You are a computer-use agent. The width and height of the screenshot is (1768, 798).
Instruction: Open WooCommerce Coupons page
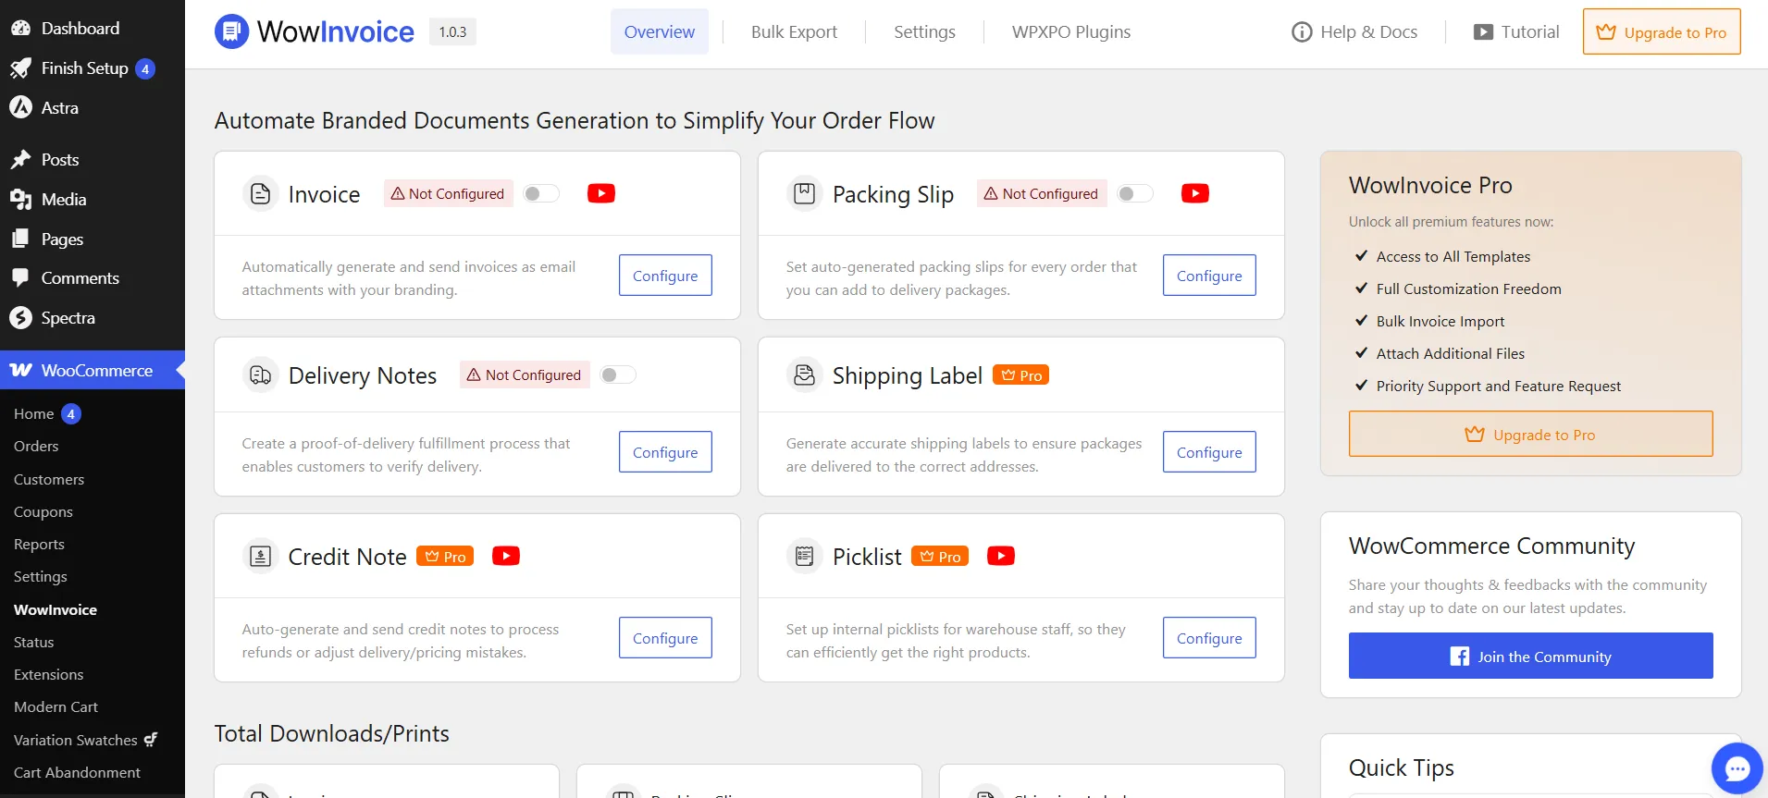tap(43, 511)
